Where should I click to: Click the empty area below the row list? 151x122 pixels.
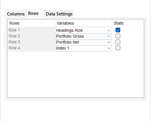tap(76, 75)
